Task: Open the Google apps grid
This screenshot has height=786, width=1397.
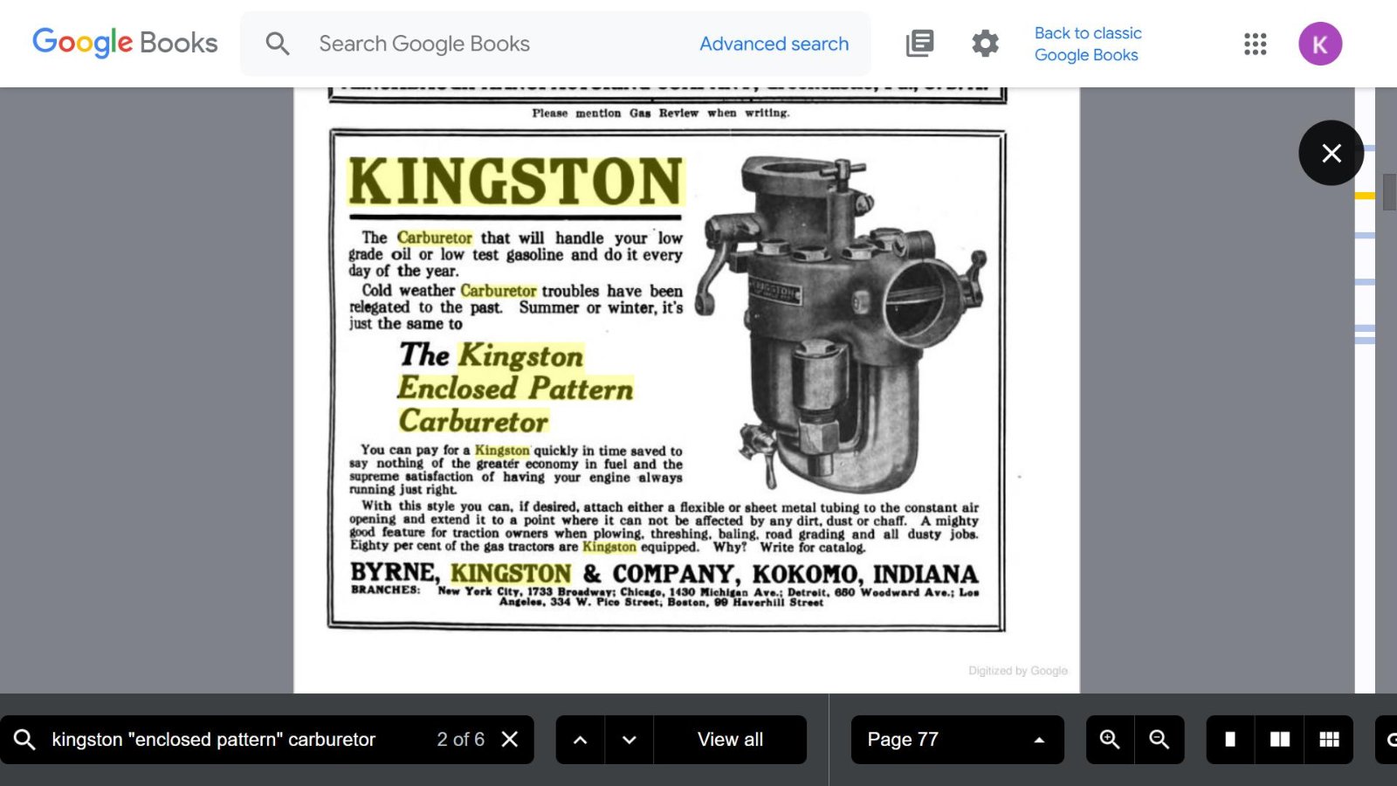Action: (x=1255, y=44)
